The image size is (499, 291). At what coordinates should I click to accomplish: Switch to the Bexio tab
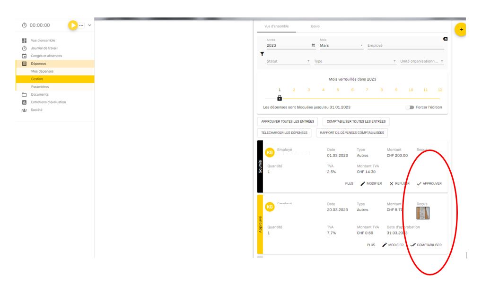coord(315,26)
